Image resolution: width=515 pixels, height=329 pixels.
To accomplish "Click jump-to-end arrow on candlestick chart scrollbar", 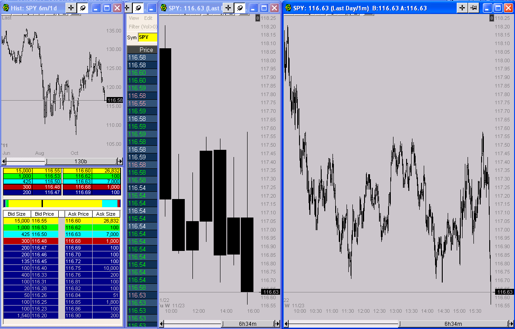I will (x=276, y=324).
